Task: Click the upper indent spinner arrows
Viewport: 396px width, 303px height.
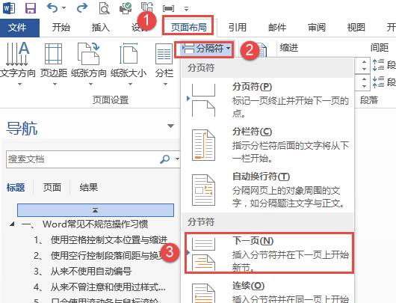Action: (364, 66)
